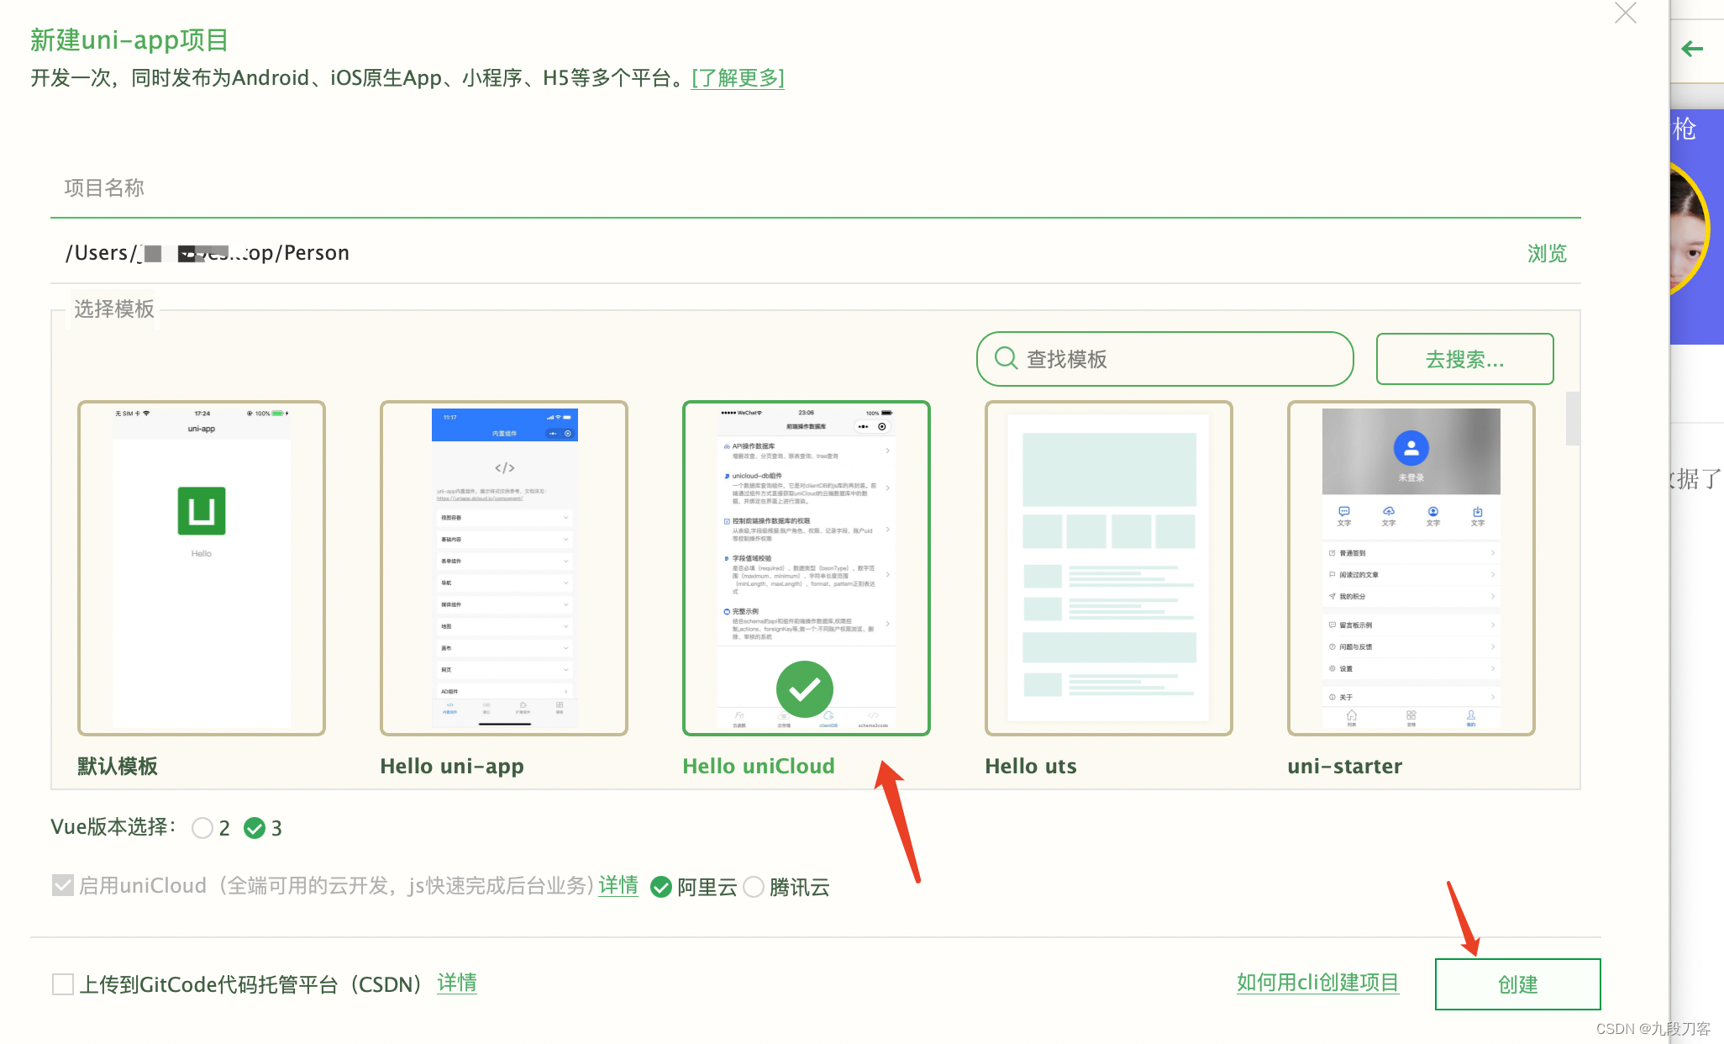Screen dimensions: 1724x1044
Task: Click the </> code icon in Hello uni-app preview
Action: click(504, 468)
